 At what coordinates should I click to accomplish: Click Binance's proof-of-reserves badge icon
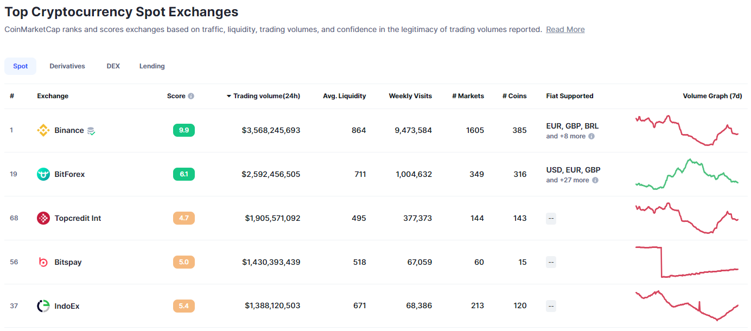click(x=91, y=131)
